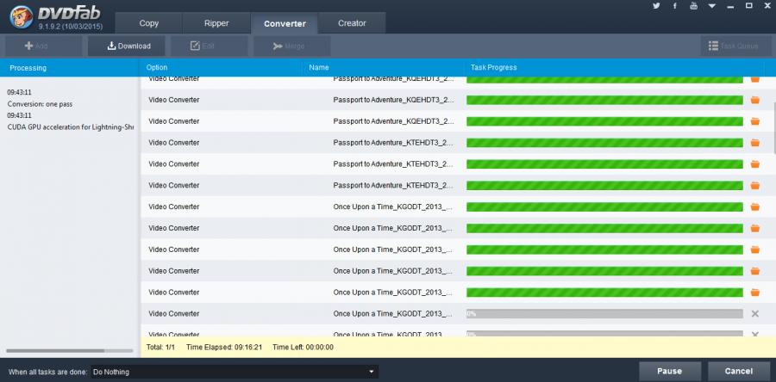Open the Creator tab
Screen dimensions: 776x382
coord(352,23)
